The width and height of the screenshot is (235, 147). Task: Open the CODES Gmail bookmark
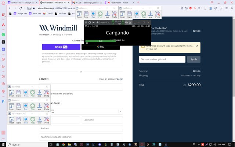pos(48,14)
